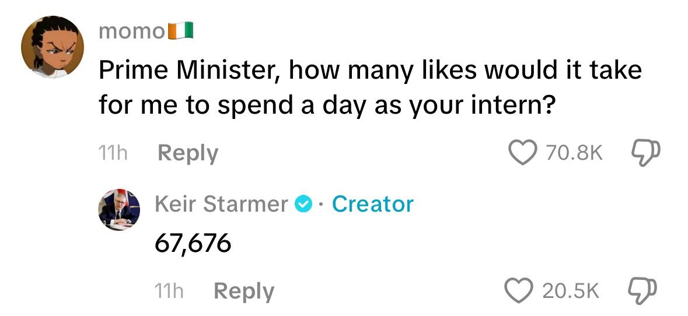Click the 11h timestamp under momo's comment
Screen dimensions: 688x316
(113, 153)
